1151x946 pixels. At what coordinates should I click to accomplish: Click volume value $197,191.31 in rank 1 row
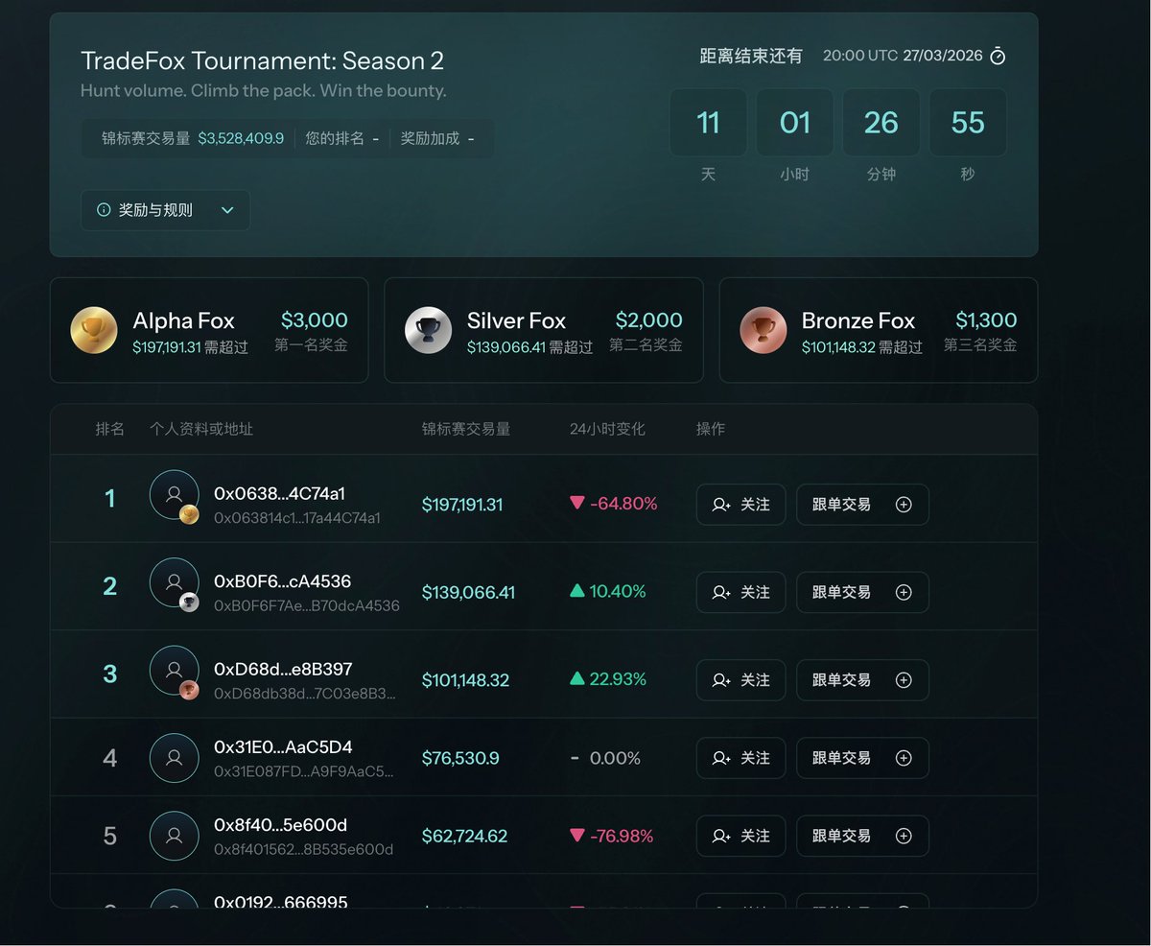pyautogui.click(x=462, y=505)
